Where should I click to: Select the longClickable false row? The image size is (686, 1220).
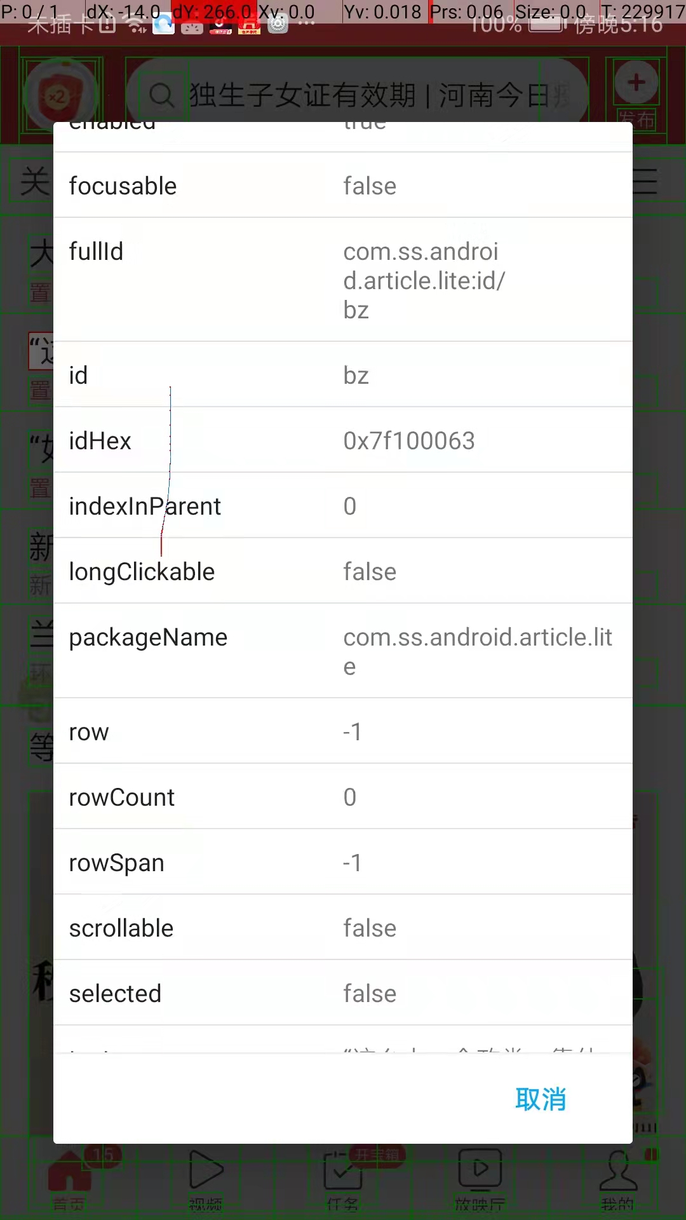343,571
